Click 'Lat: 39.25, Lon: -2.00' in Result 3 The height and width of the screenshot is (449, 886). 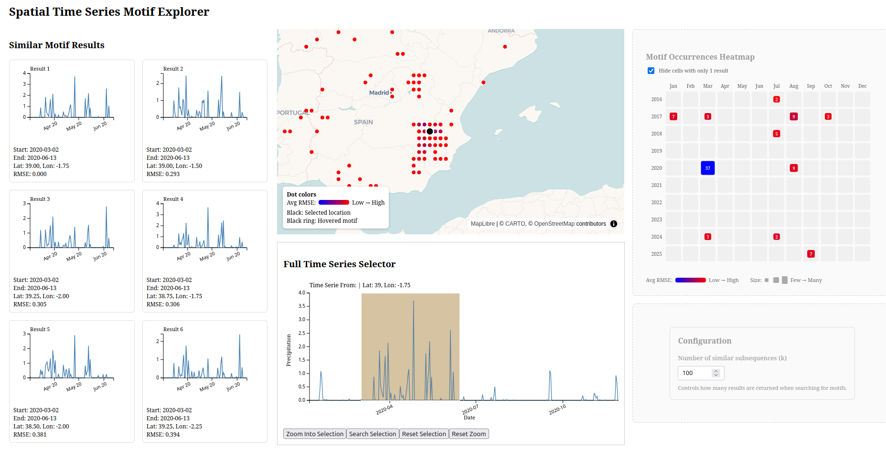[x=41, y=296]
